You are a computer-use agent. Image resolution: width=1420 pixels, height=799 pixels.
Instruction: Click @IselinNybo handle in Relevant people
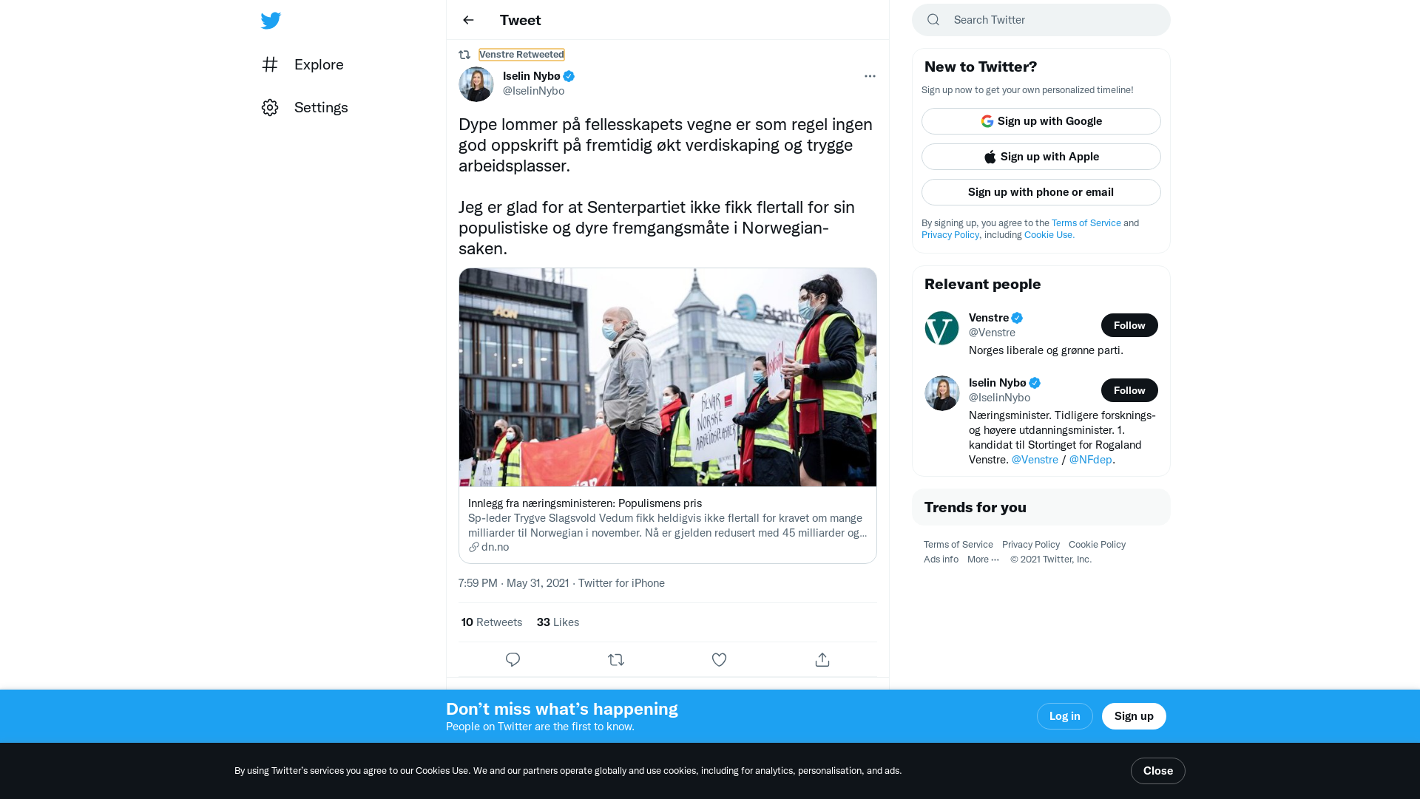click(999, 398)
